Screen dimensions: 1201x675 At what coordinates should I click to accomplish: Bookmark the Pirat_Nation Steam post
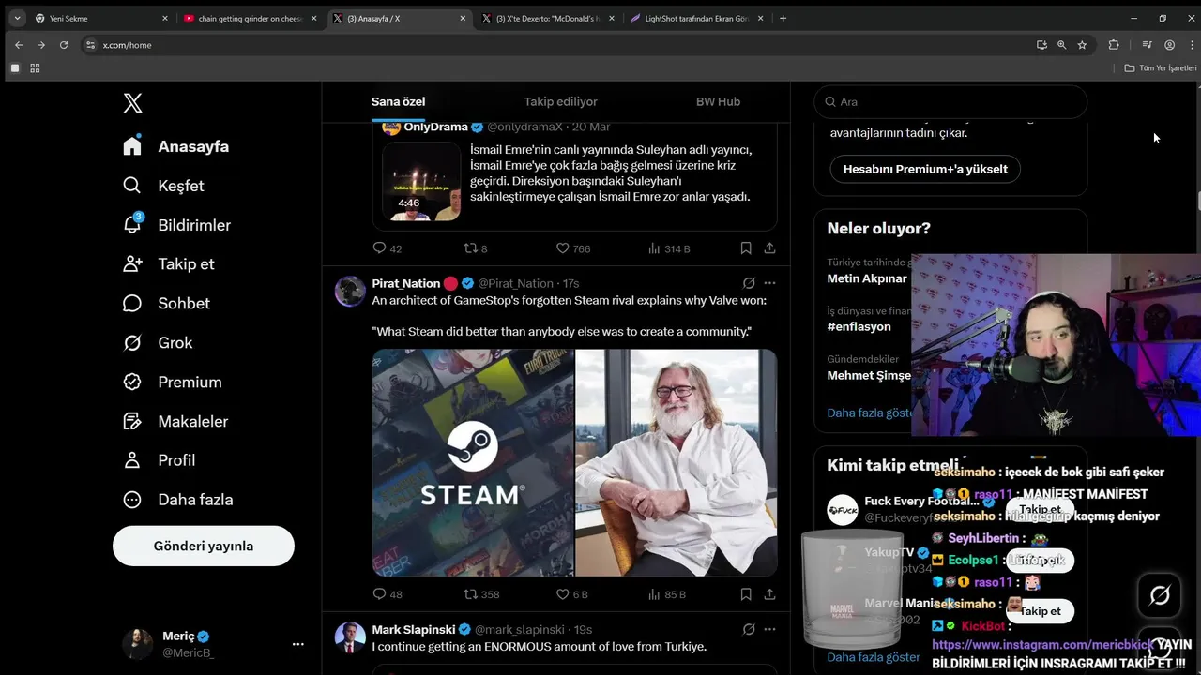click(x=746, y=594)
